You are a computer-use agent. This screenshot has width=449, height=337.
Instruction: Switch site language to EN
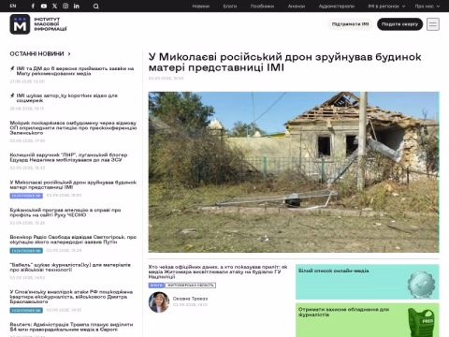click(13, 6)
